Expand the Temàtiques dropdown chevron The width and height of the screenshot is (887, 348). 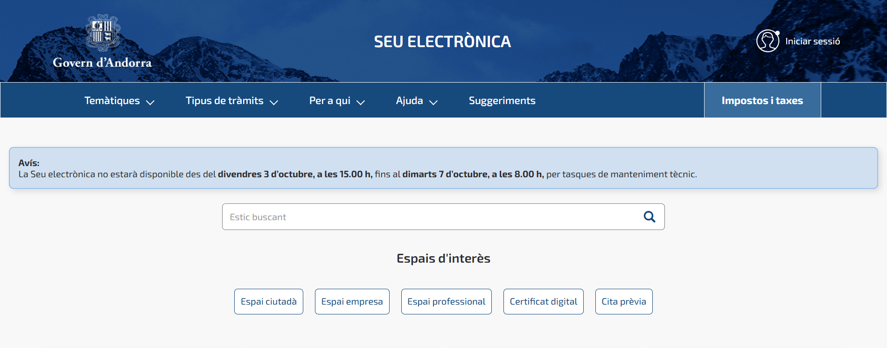150,102
